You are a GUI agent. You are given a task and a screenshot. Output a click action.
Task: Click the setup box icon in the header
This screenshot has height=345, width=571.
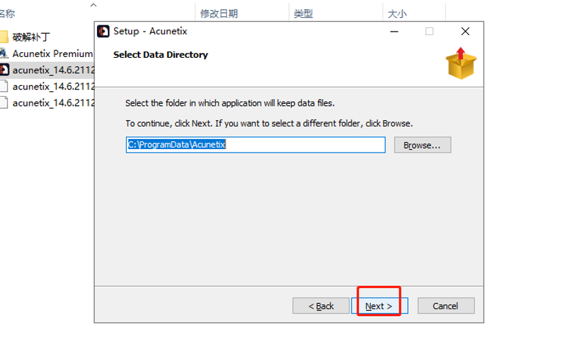[461, 63]
